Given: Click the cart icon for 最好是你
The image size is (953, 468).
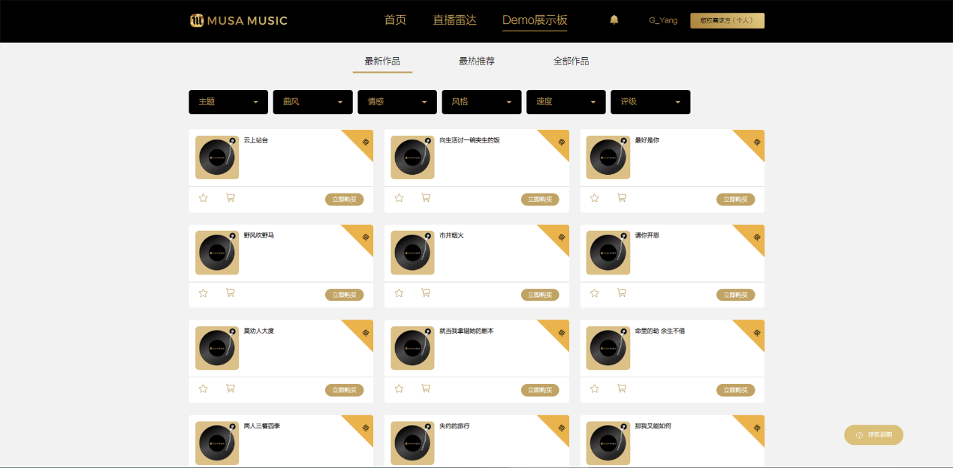Looking at the screenshot, I should pos(622,198).
